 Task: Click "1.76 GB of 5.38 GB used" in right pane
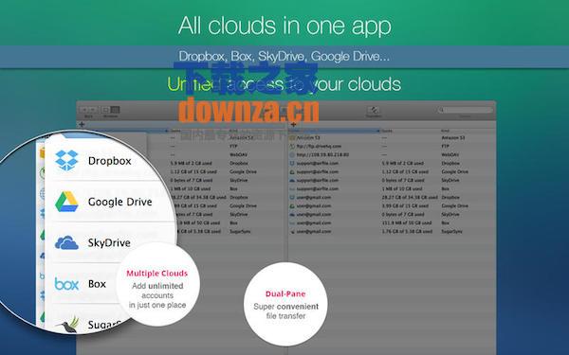pos(407,232)
